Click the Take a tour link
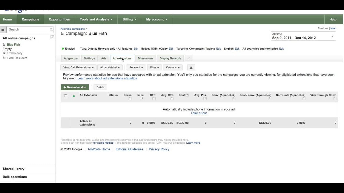 click(x=199, y=113)
